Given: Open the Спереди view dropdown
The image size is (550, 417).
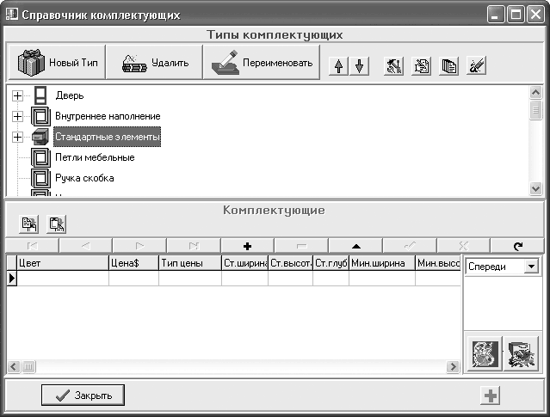Looking at the screenshot, I should pos(531,267).
